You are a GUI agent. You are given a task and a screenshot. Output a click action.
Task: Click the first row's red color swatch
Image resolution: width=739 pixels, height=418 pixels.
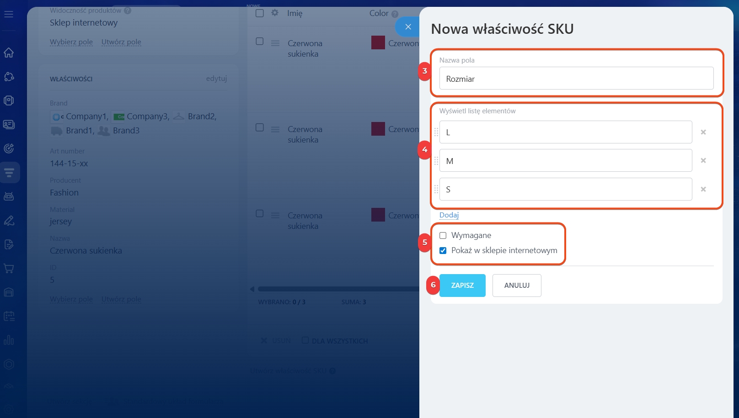[378, 43]
